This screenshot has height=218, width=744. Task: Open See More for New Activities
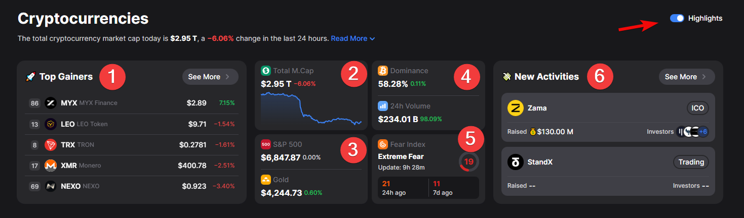click(686, 77)
